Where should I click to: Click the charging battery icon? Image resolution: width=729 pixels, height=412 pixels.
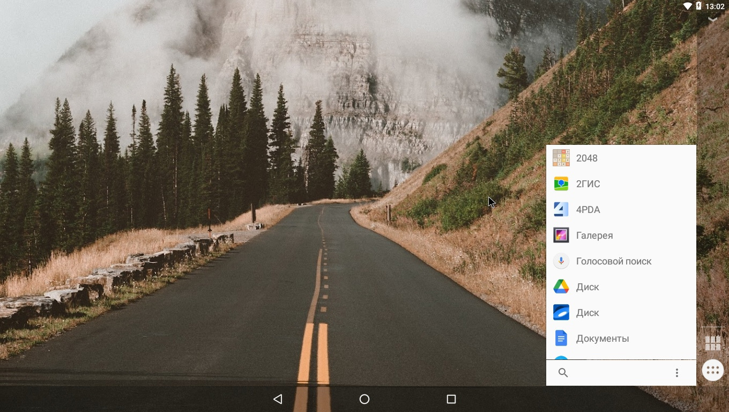pos(698,6)
